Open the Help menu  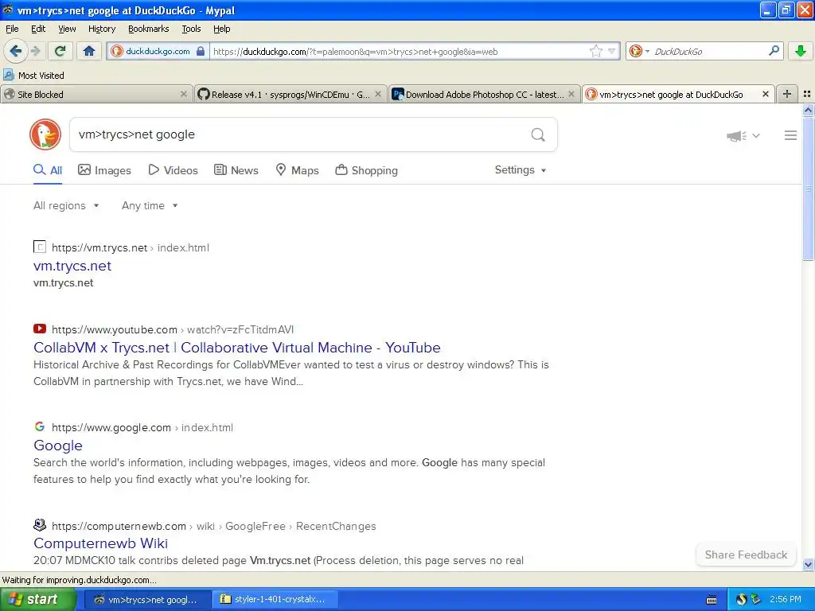(222, 29)
